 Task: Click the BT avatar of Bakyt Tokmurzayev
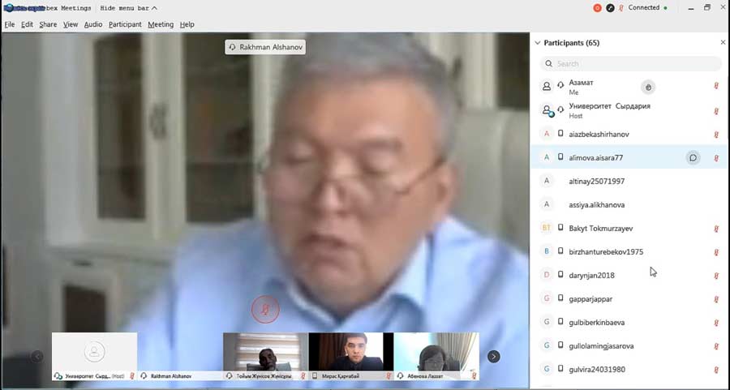pyautogui.click(x=547, y=228)
